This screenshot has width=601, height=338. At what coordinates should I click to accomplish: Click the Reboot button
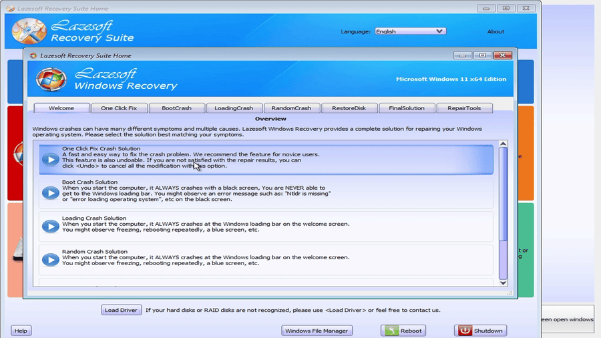[x=403, y=331]
